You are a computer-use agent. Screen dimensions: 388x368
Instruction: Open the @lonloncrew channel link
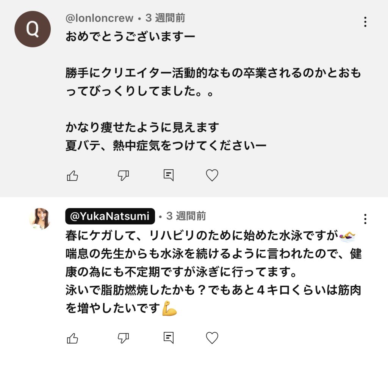pos(100,18)
